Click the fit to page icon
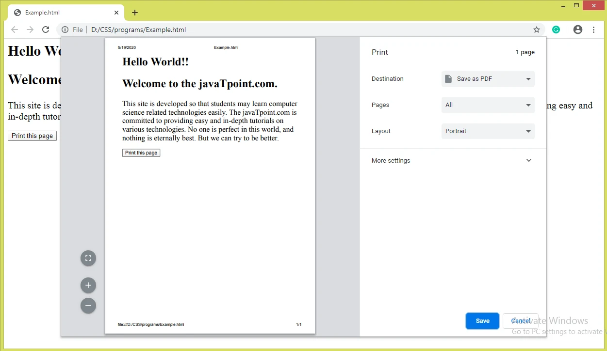The width and height of the screenshot is (607, 351). (x=88, y=258)
